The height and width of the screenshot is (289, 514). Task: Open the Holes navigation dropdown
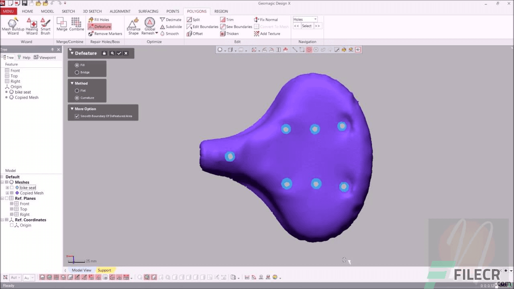pos(315,19)
